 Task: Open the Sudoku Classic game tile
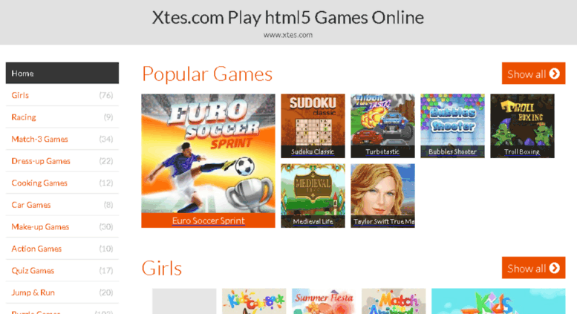pyautogui.click(x=313, y=125)
